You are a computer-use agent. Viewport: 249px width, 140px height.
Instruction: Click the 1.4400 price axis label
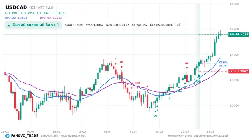click(234, 4)
